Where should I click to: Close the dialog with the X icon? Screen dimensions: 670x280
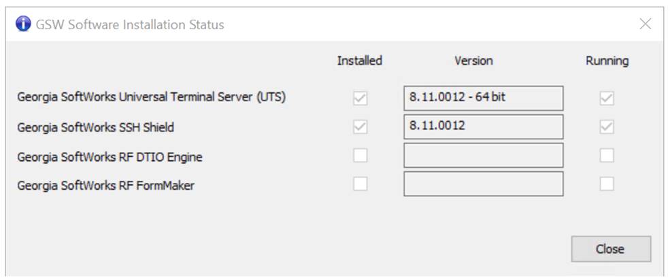646,24
